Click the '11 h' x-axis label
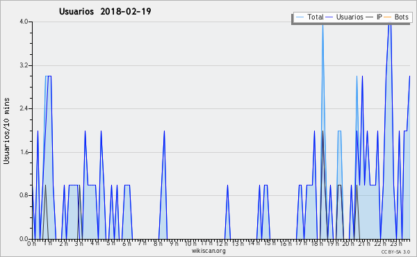Screen dimensions: 417x257 point(206,243)
